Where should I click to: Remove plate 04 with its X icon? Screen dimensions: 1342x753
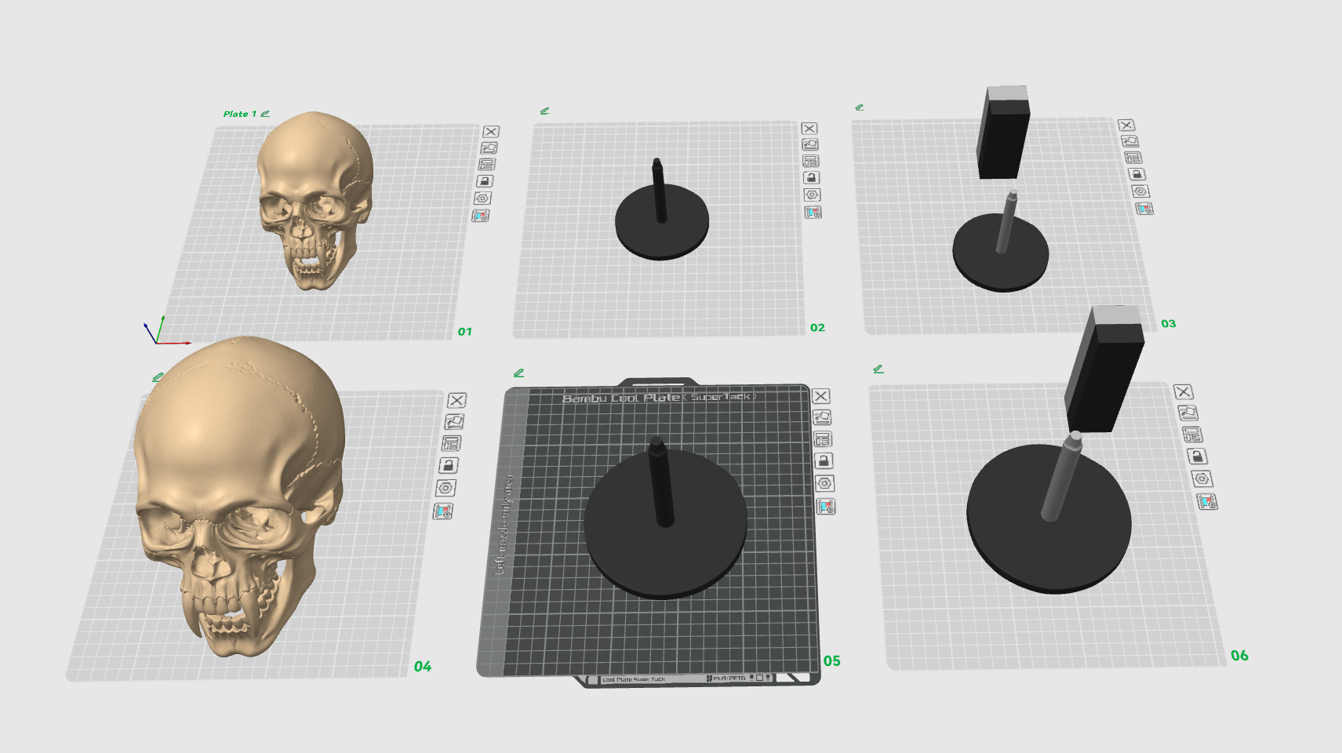coord(456,400)
